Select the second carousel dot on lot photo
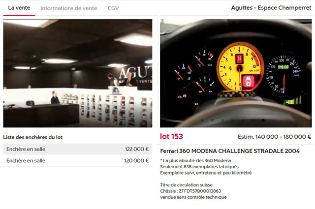315x209 pixels. pyautogui.click(x=212, y=120)
